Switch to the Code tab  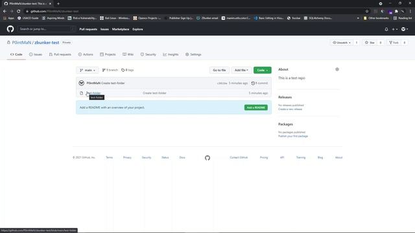pyautogui.click(x=16, y=54)
